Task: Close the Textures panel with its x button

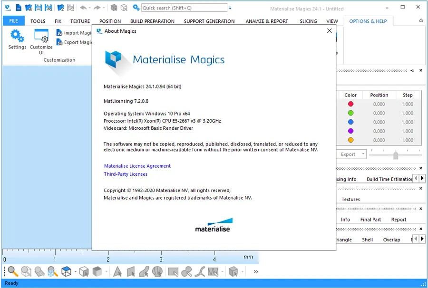Action: pos(421,189)
